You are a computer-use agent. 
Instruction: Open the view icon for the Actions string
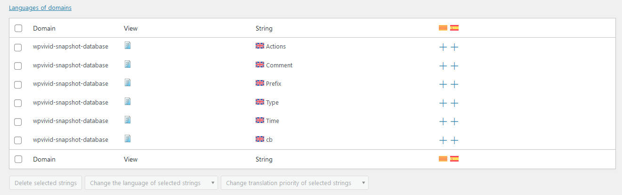128,46
